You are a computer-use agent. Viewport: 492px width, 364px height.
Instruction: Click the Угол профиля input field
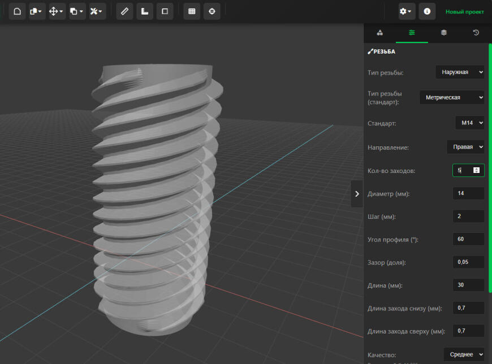click(x=468, y=239)
